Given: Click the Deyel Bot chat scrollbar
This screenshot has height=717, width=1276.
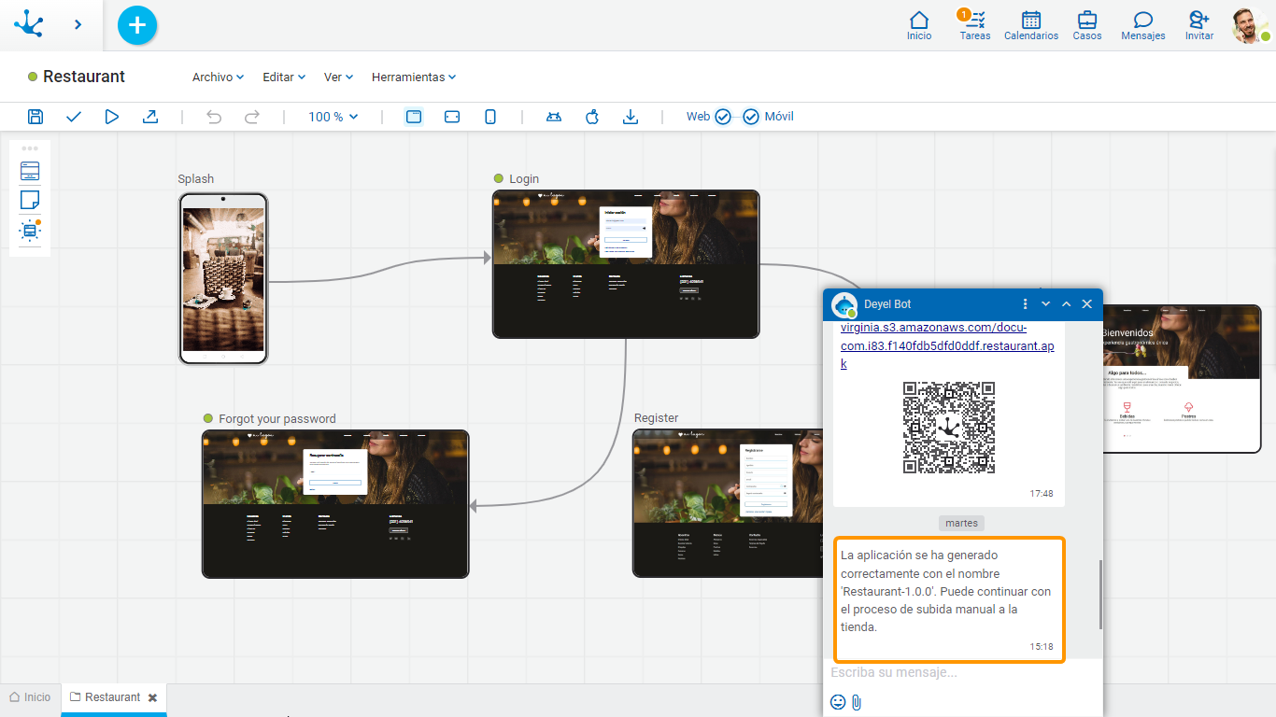Looking at the screenshot, I should pos(1100,595).
